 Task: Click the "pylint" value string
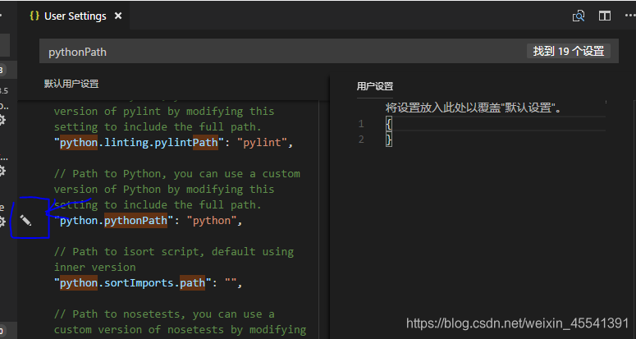pyautogui.click(x=262, y=143)
